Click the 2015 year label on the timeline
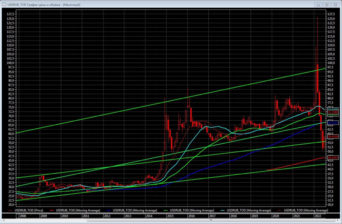The image size is (342, 224). pos(170,216)
